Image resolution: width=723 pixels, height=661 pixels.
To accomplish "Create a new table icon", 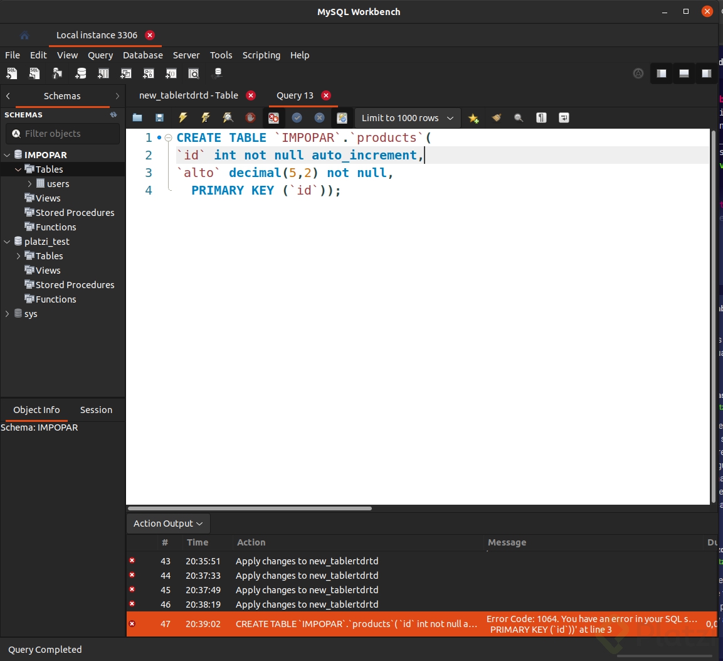I will coord(103,73).
